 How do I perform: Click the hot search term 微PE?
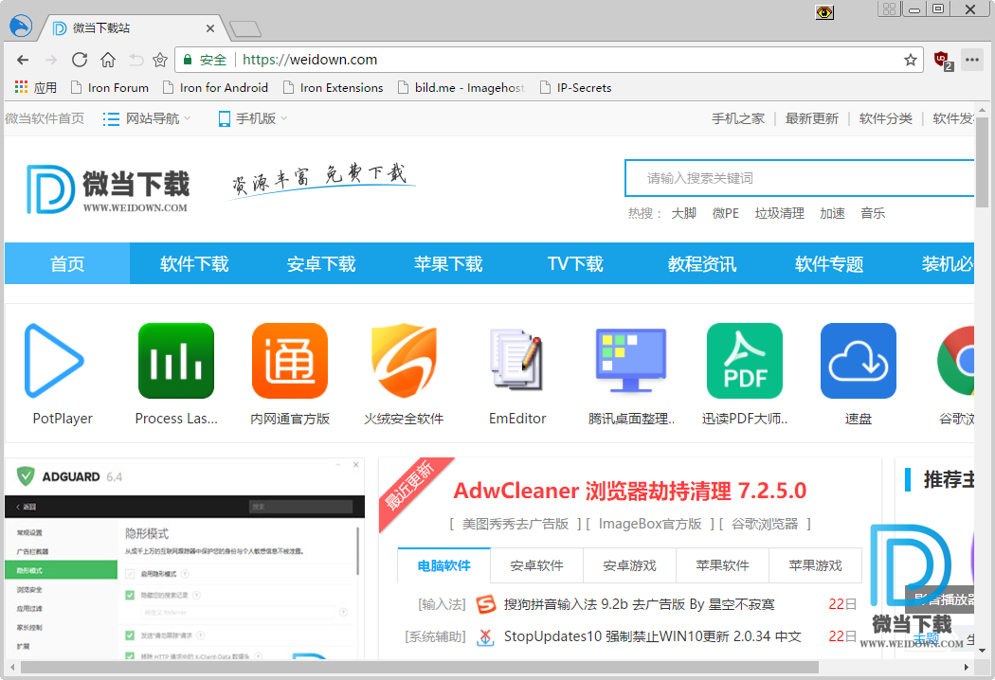click(725, 213)
